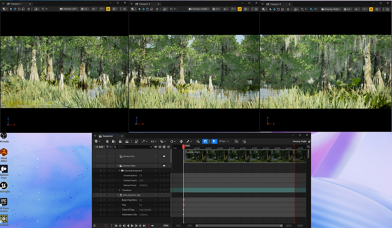The width and height of the screenshot is (392, 228).
Task: Click the Base Fog Density keyframe on timeline
Action: 184,200
